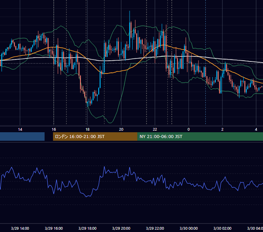Click the 4 hour axis label

256,130
